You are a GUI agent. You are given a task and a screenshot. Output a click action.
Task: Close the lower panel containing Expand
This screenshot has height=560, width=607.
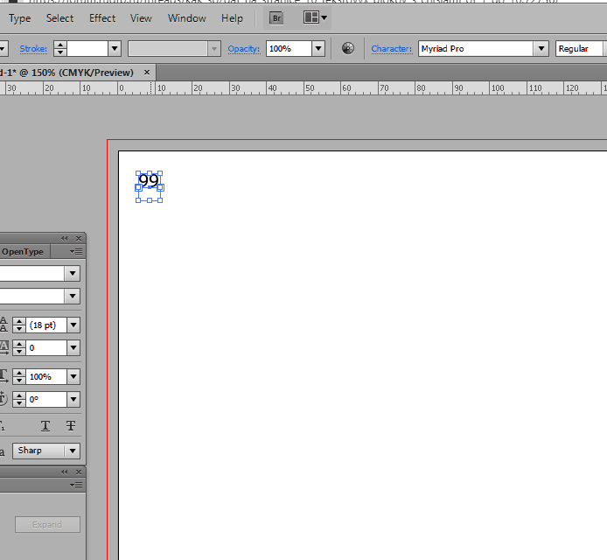click(x=79, y=472)
